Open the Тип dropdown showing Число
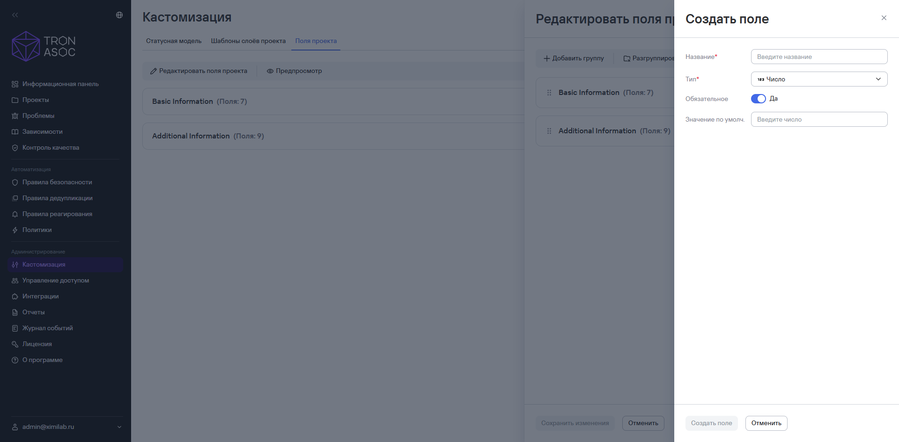The image size is (899, 442). coord(819,79)
